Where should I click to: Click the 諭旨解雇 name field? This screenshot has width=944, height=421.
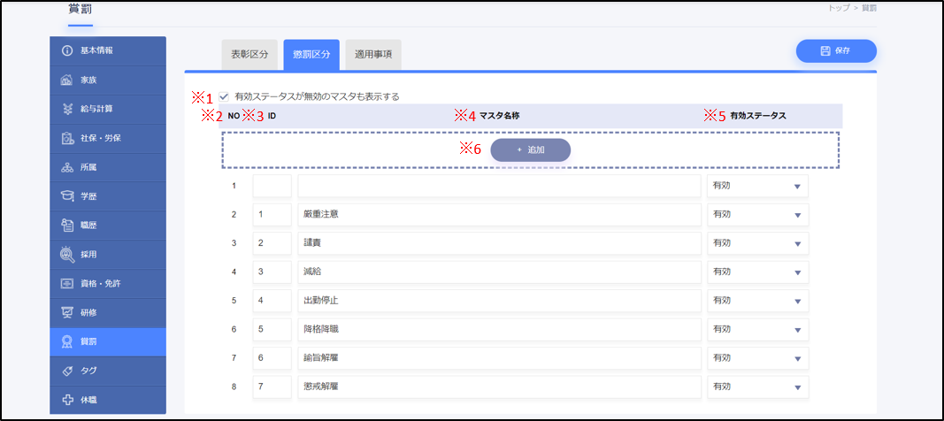(500, 358)
